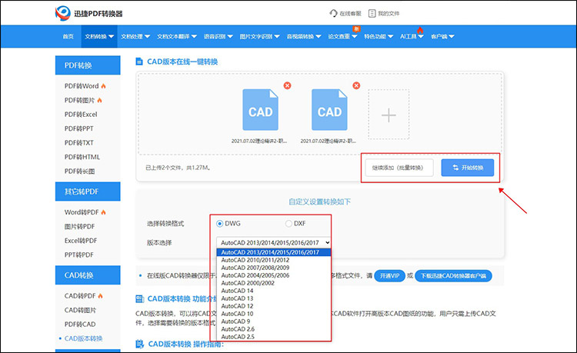577x353 pixels.
Task: Open 我的文件 document icon
Action: coord(372,13)
